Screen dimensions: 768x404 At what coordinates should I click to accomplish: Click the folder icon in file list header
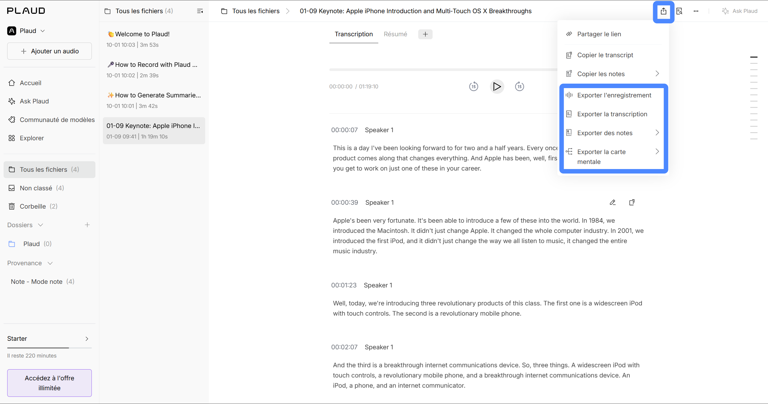107,11
